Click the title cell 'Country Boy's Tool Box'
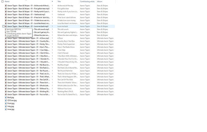 [x=66, y=41]
